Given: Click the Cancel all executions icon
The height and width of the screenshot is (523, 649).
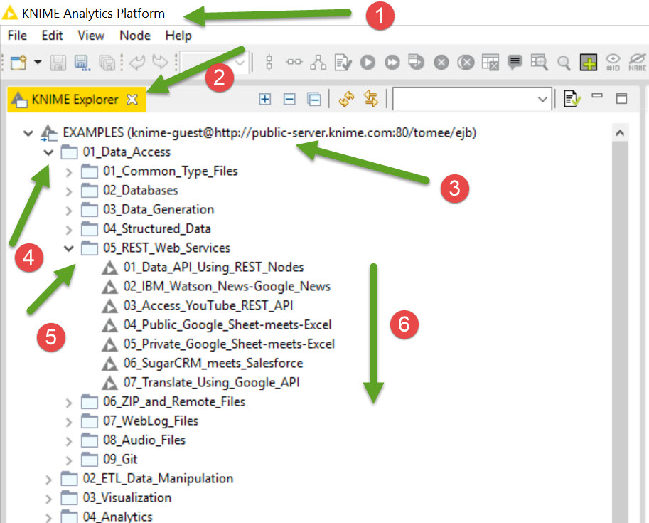Looking at the screenshot, I should tap(466, 63).
